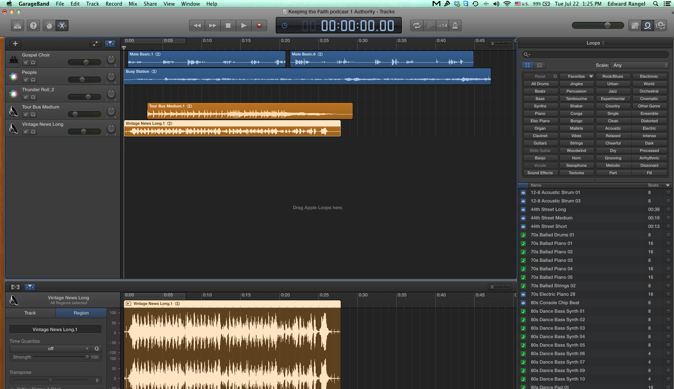674x389 pixels.
Task: Click the Rewind transport button
Action: (197, 25)
